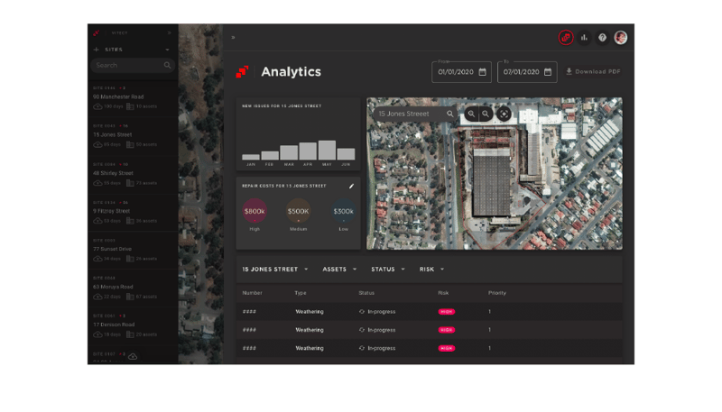722x412 pixels.
Task: Click In-progress status in the first table row
Action: (x=377, y=312)
